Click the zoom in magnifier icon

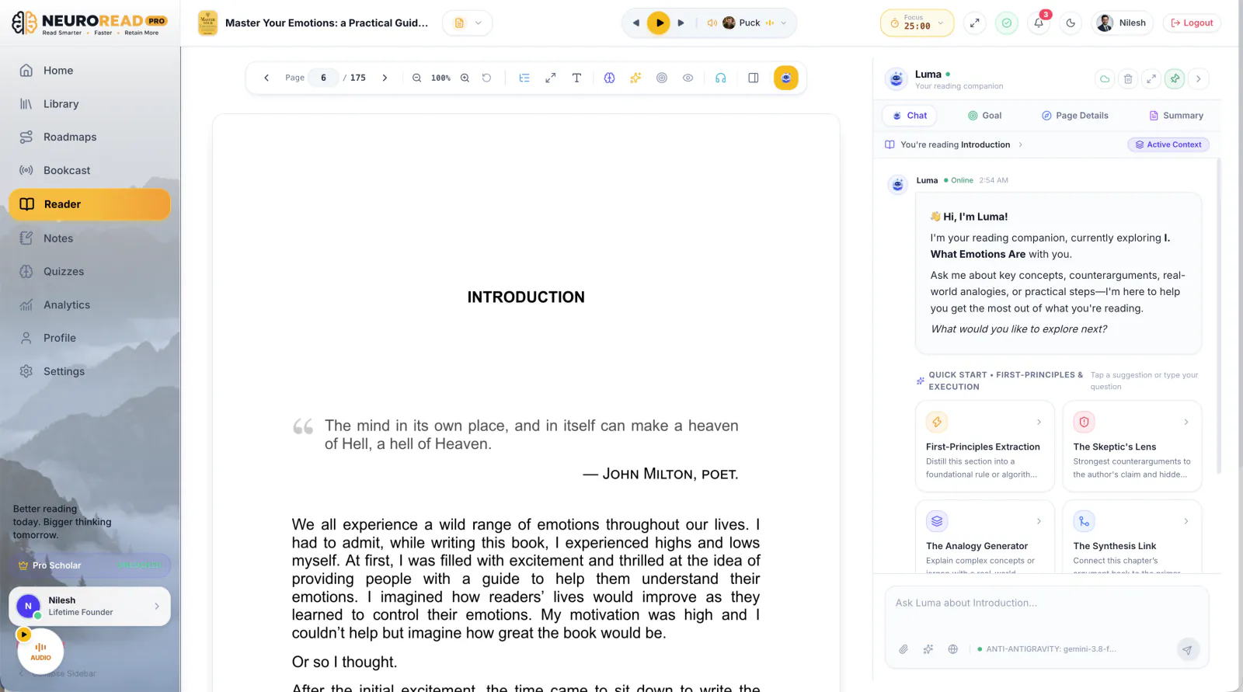coord(465,78)
